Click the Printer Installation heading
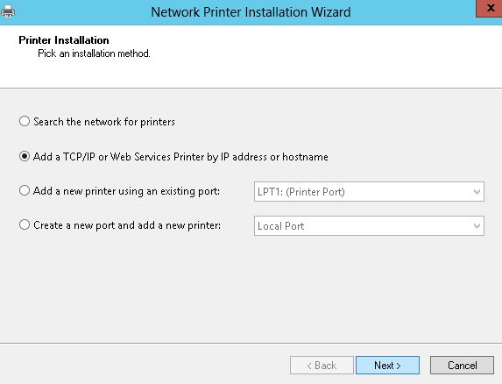This screenshot has width=502, height=384. click(x=64, y=40)
